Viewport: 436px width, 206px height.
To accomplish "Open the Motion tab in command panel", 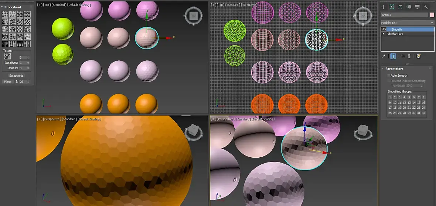I will (409, 7).
